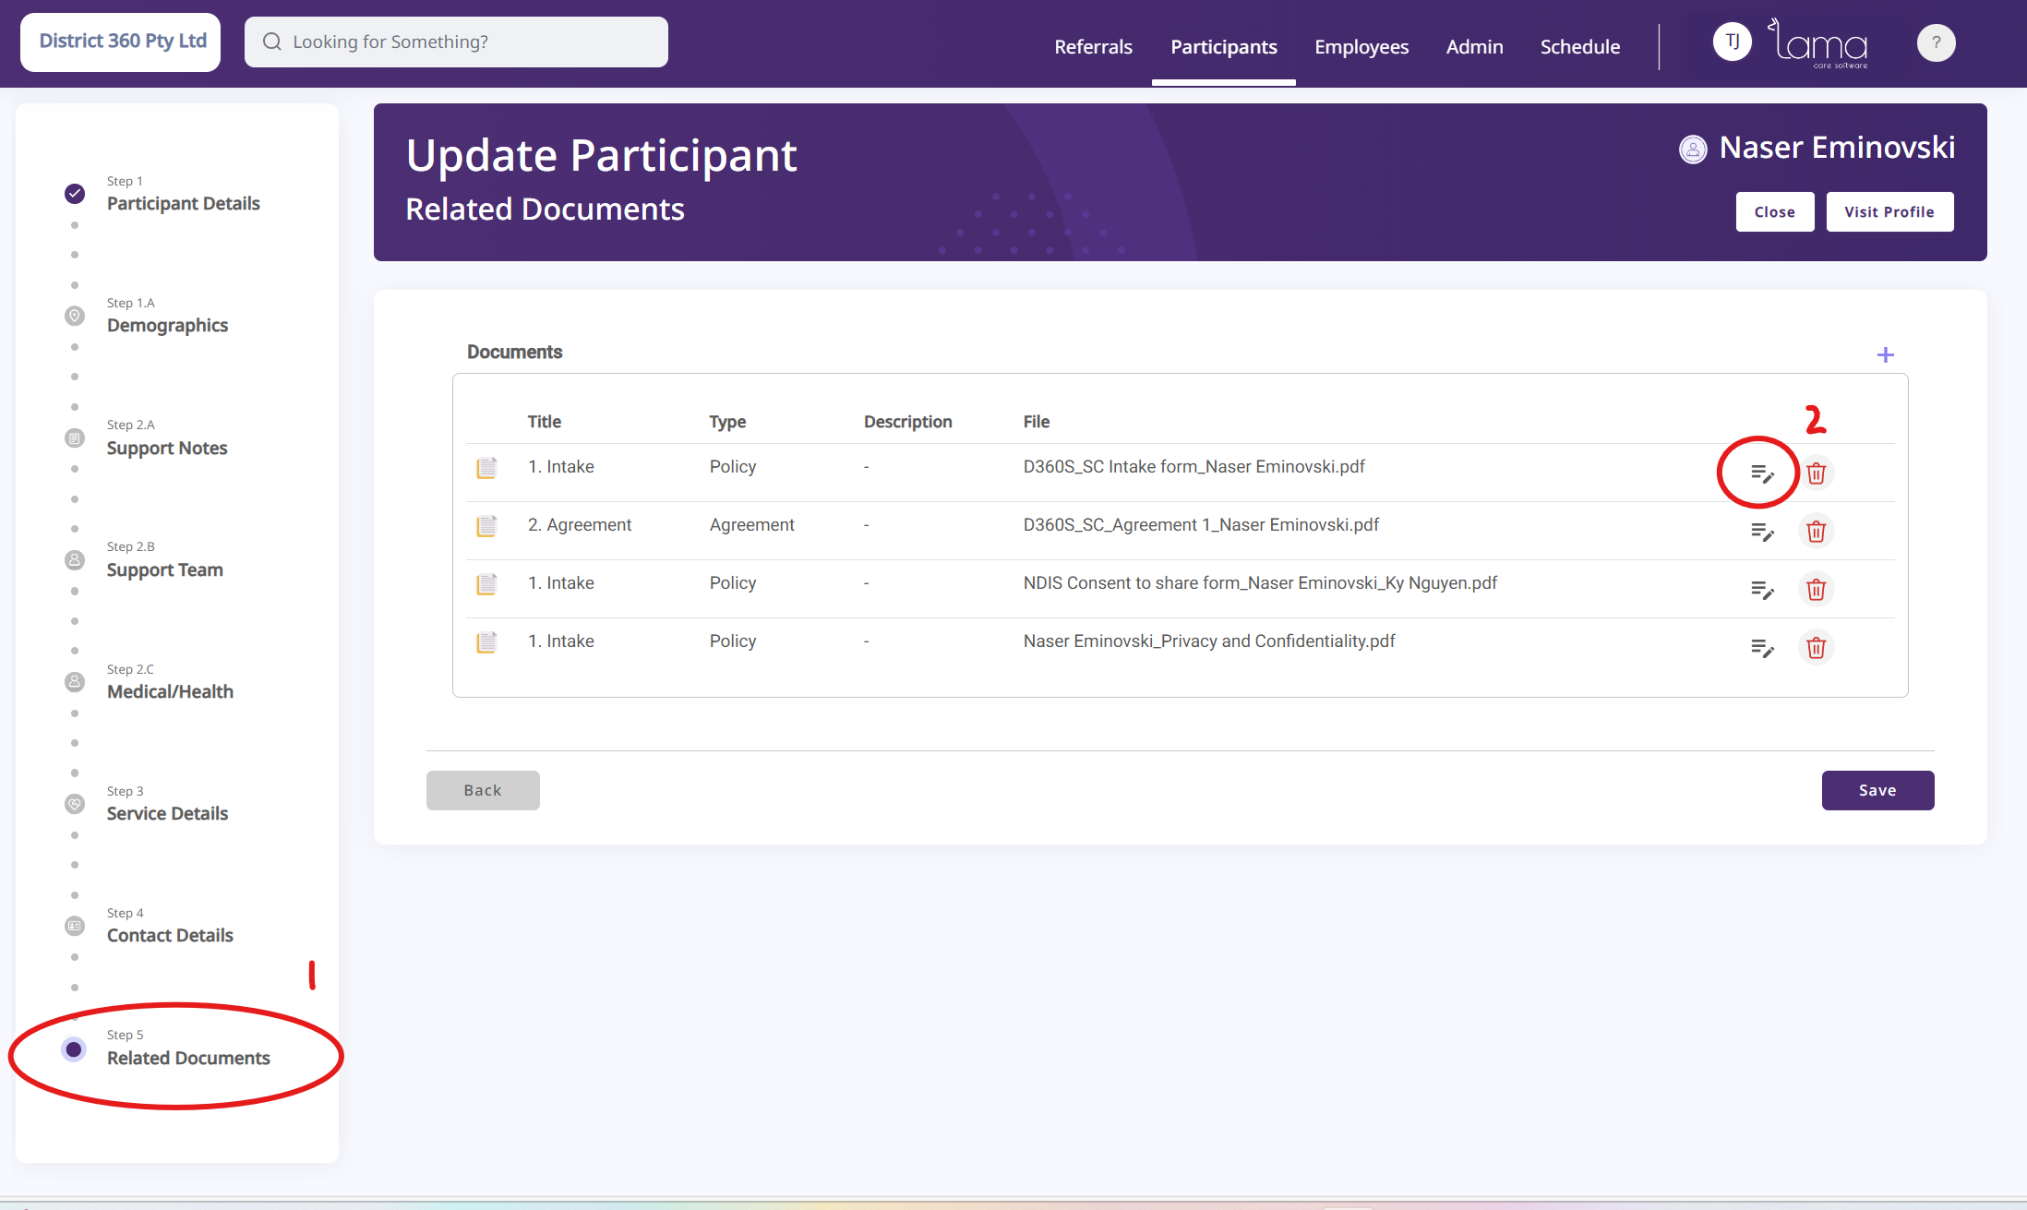Click file icon of Agreement document row

(x=486, y=526)
